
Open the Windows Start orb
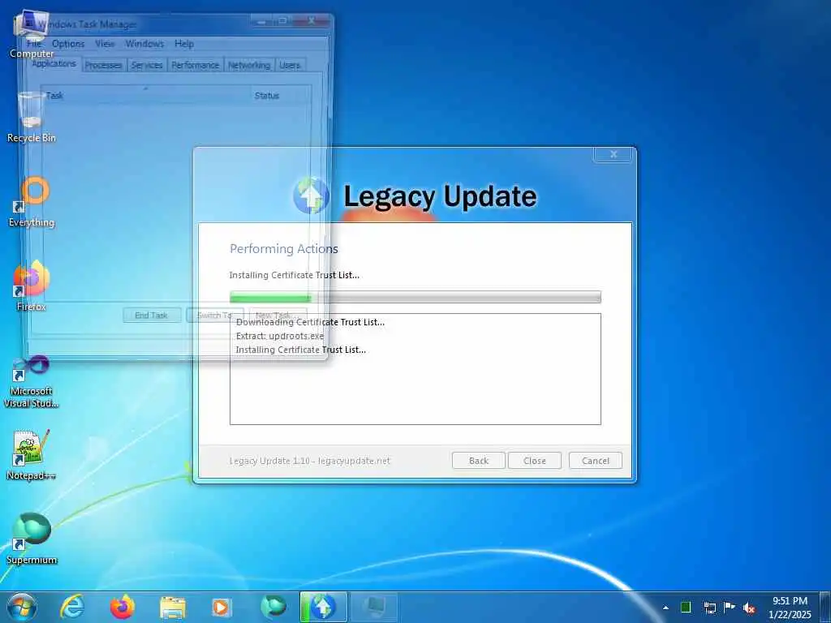pos(22,607)
